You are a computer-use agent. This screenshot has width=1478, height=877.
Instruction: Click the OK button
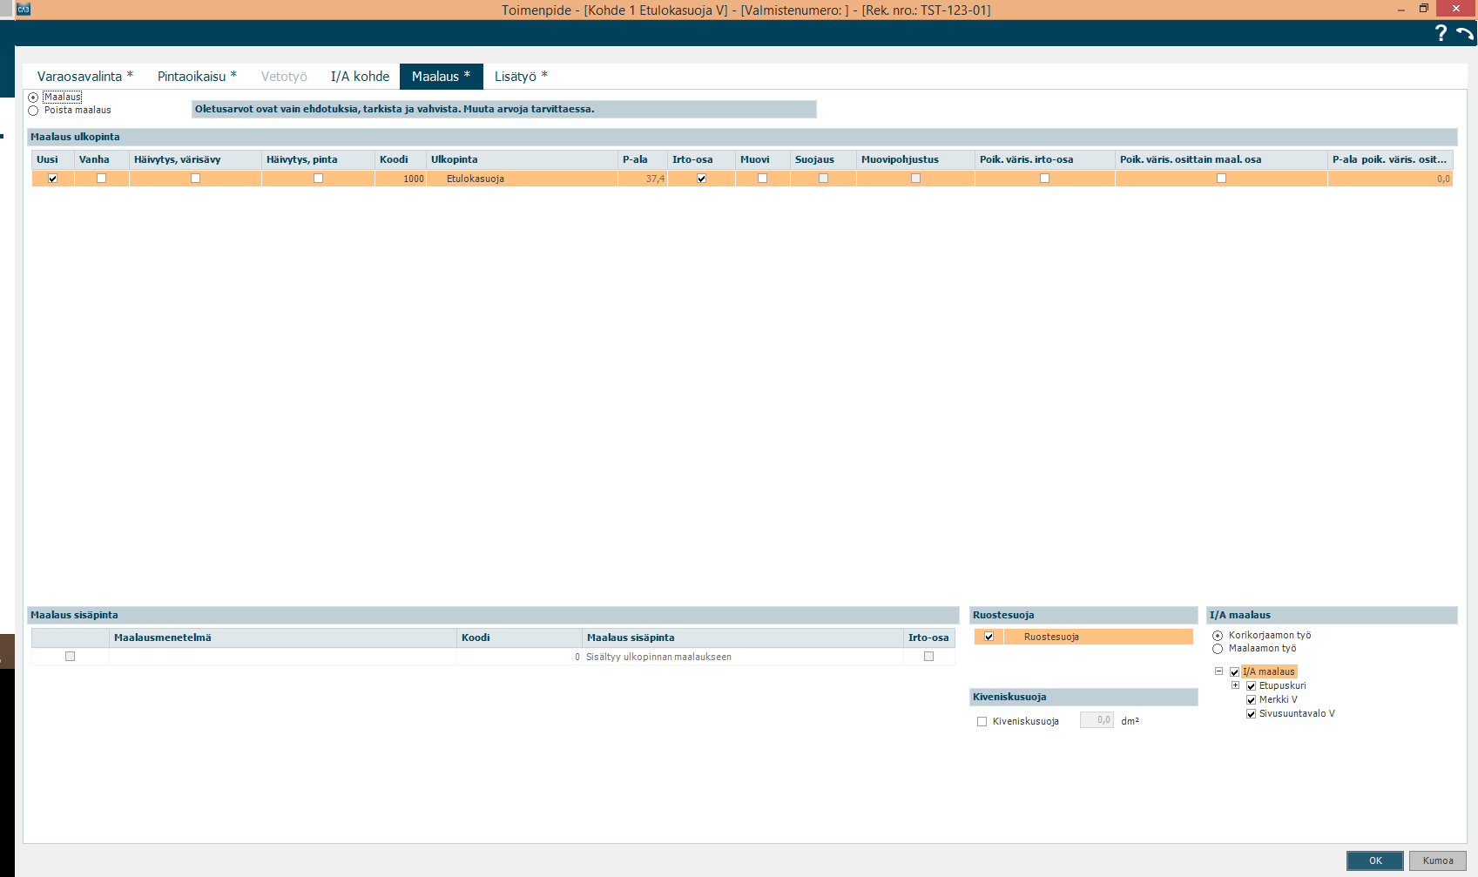[1375, 860]
